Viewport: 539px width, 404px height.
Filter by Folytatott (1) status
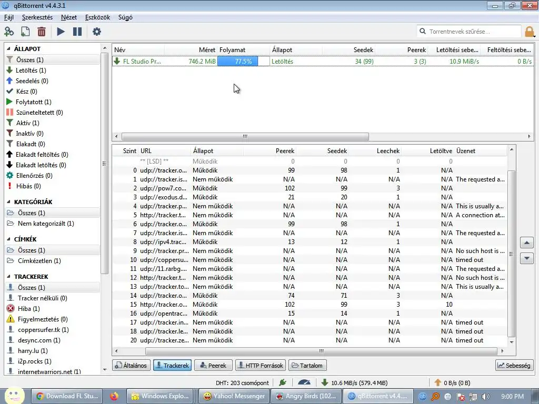(53, 102)
